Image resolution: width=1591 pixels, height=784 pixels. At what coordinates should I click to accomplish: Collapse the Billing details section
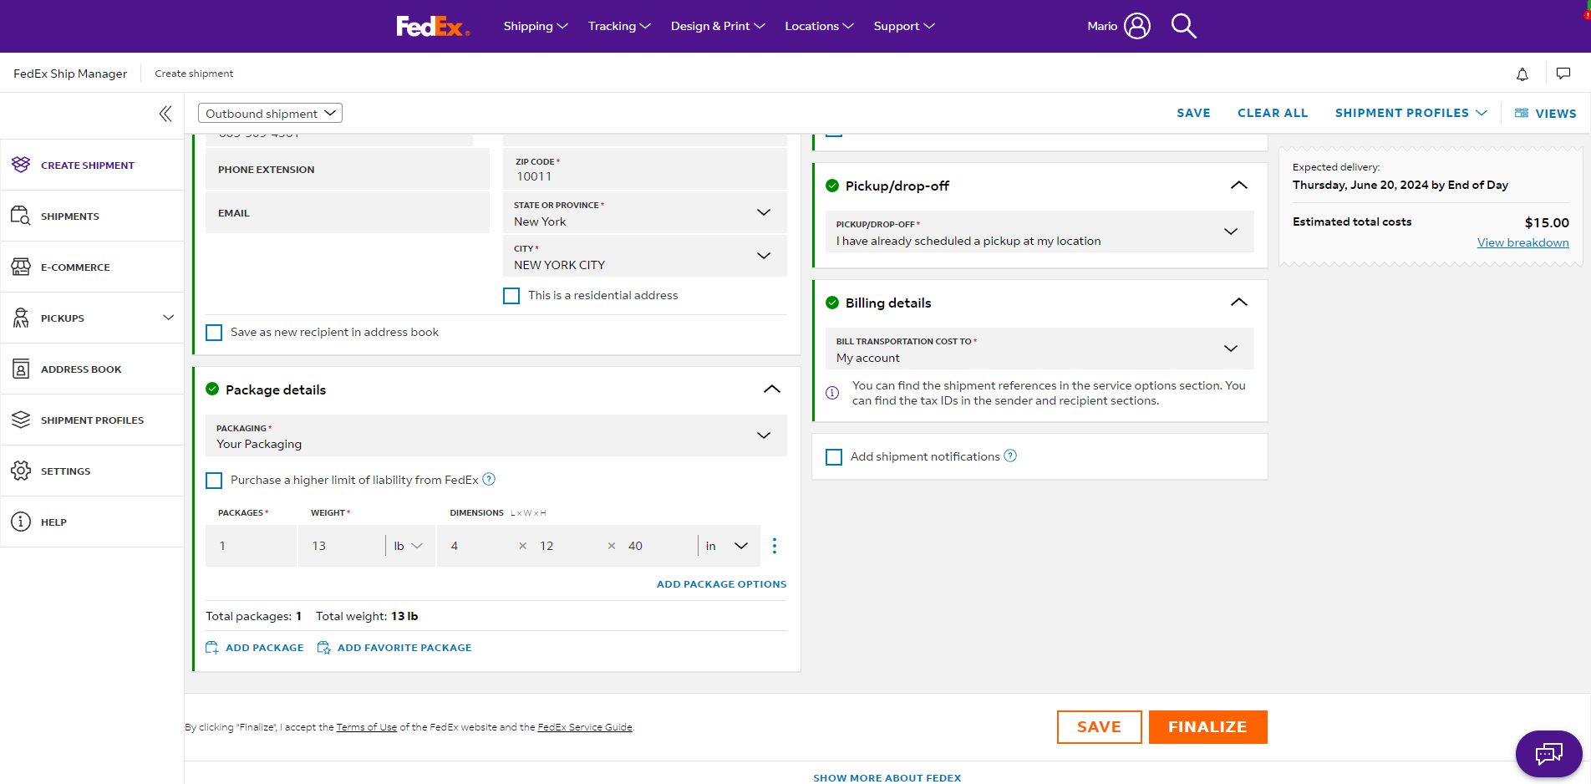1239,303
